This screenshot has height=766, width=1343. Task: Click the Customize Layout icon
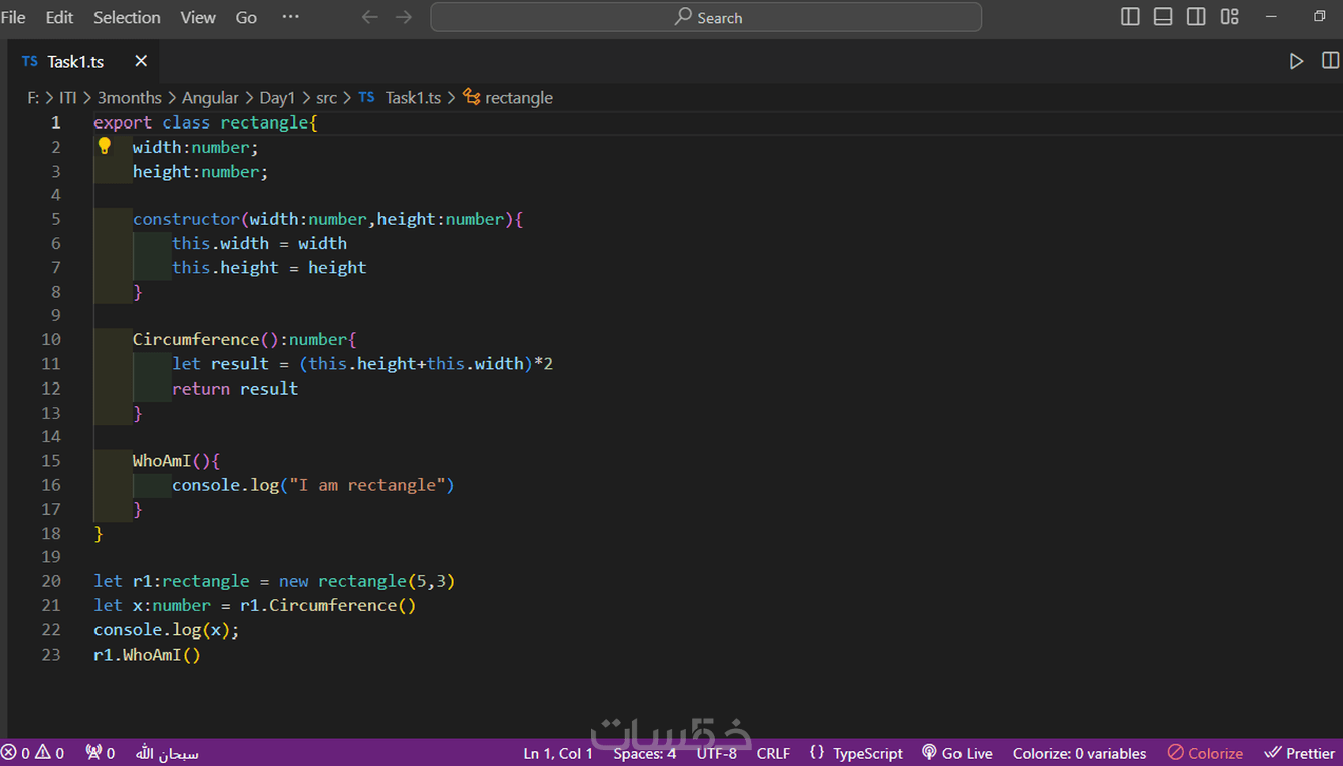tap(1229, 17)
